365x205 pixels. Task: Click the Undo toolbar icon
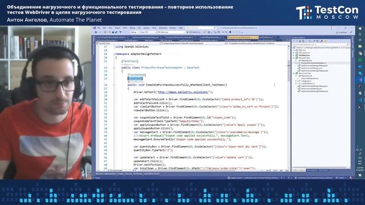[x=120, y=32]
